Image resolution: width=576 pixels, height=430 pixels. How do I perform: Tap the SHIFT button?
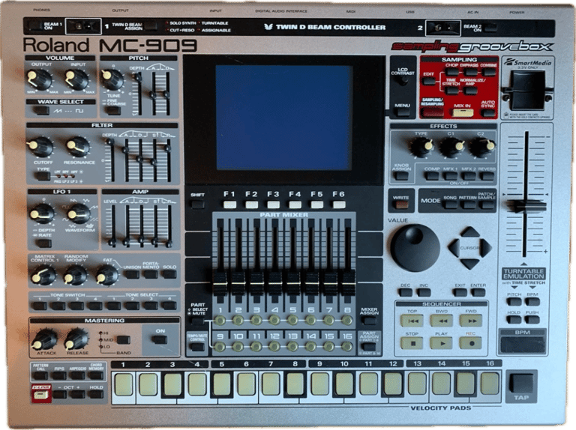(x=198, y=205)
